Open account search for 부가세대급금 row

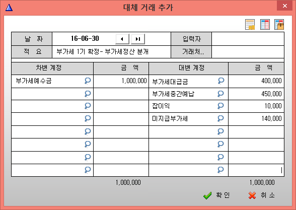220,81
